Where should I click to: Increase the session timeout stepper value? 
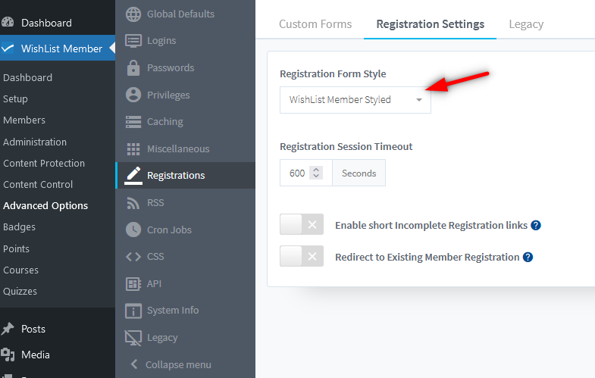[x=317, y=169]
